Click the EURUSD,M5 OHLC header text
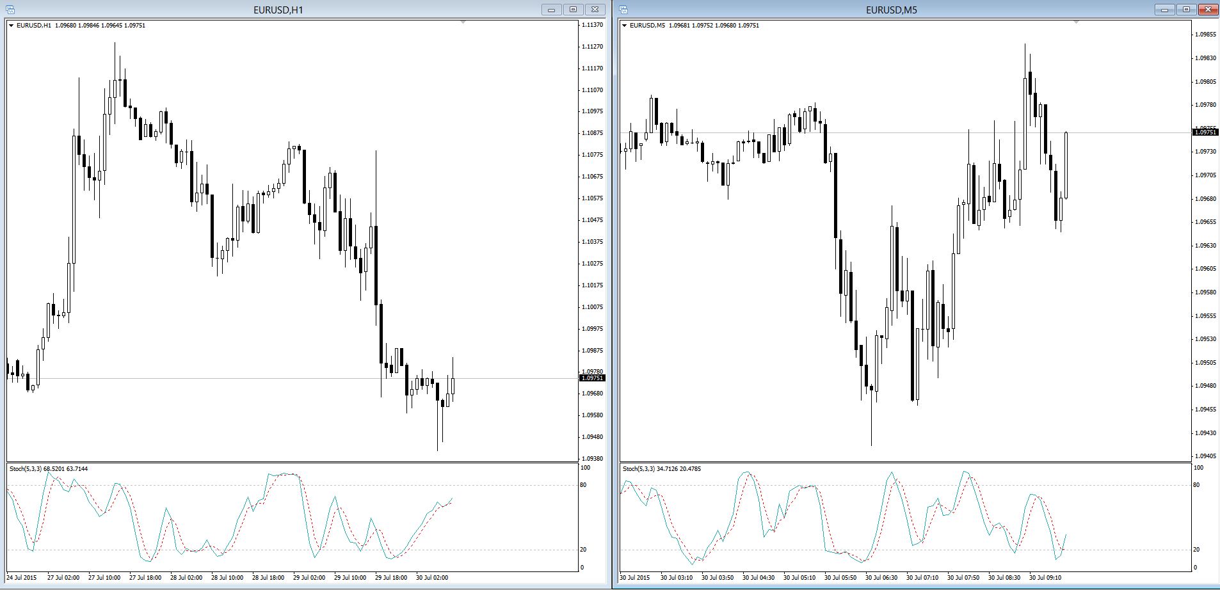 click(694, 26)
